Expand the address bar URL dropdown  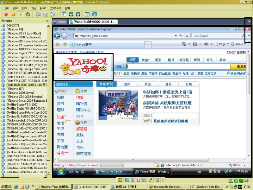pos(176,36)
